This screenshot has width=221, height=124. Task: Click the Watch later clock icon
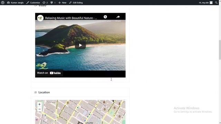click(x=105, y=17)
